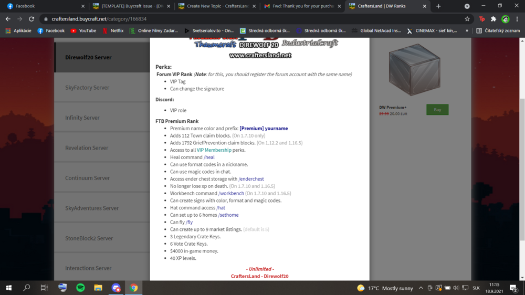The image size is (525, 295).
Task: Click the /fly command link
Action: coord(189,223)
